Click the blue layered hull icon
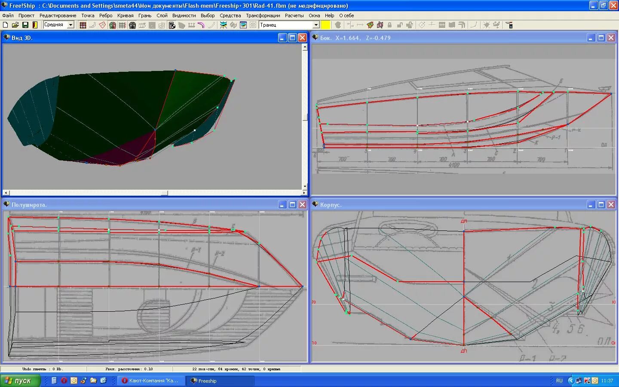This screenshot has height=387, width=619. tap(243, 25)
